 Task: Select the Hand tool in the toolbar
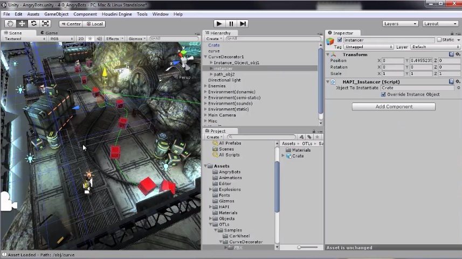point(10,24)
